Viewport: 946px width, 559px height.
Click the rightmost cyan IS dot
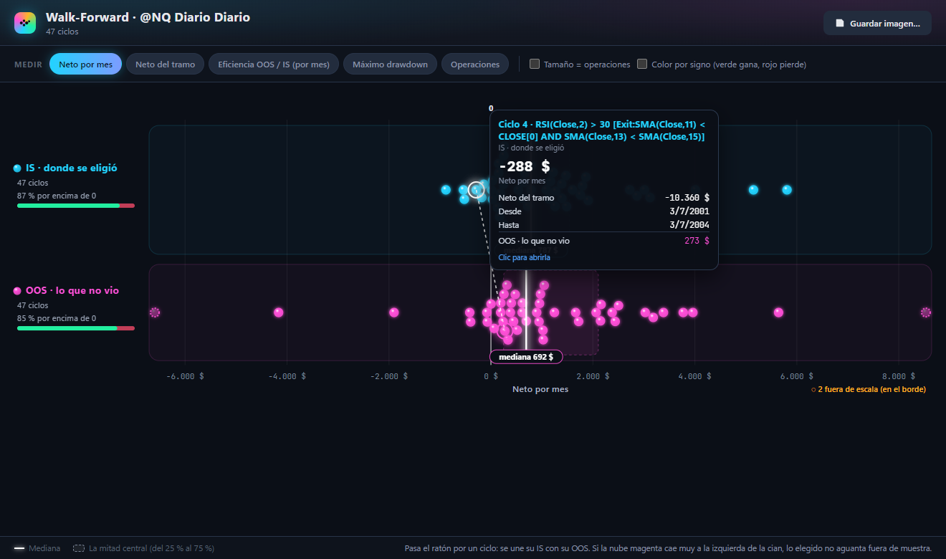787,190
